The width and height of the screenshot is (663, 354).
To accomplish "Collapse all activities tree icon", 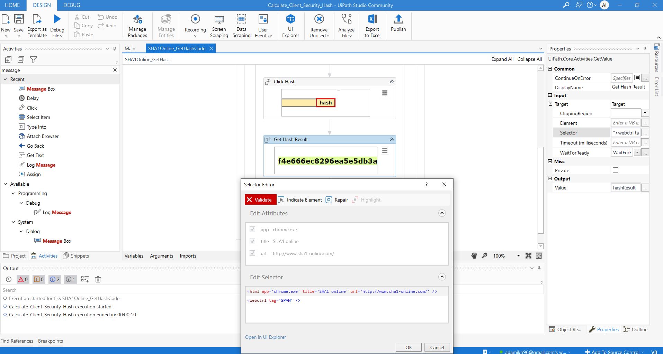I will point(21,59).
